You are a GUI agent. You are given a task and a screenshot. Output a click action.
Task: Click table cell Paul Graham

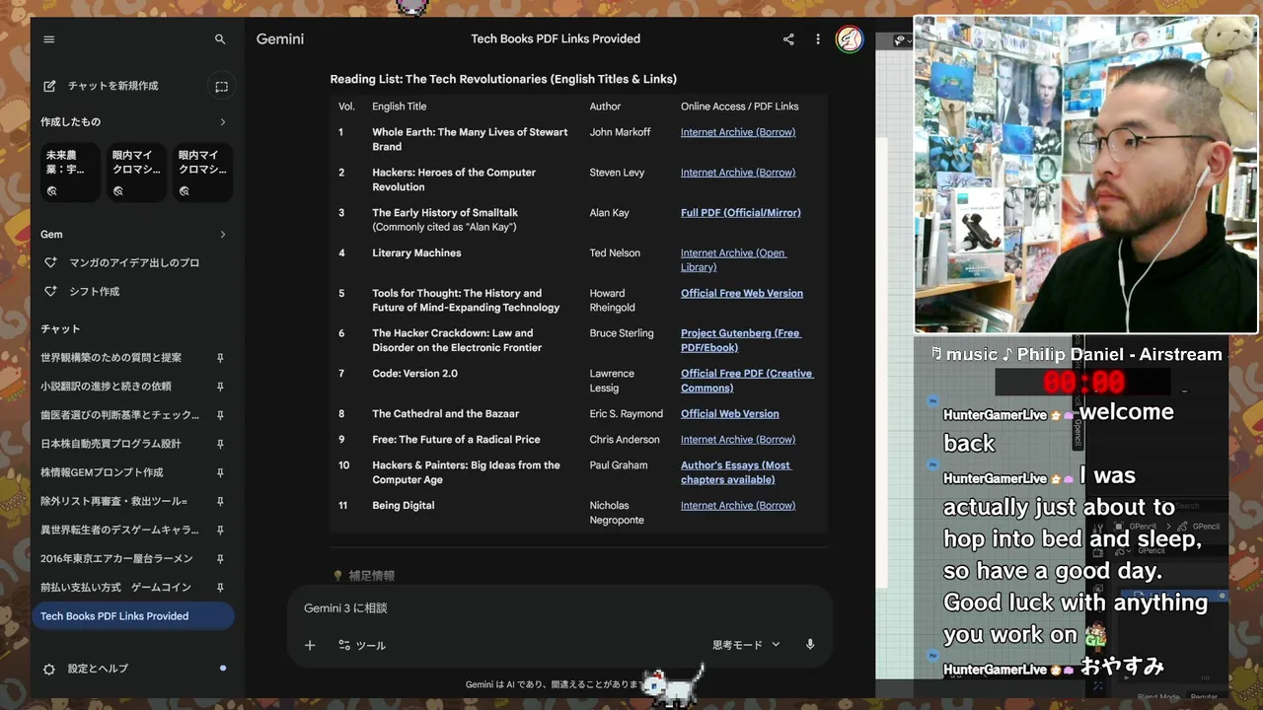tap(619, 465)
